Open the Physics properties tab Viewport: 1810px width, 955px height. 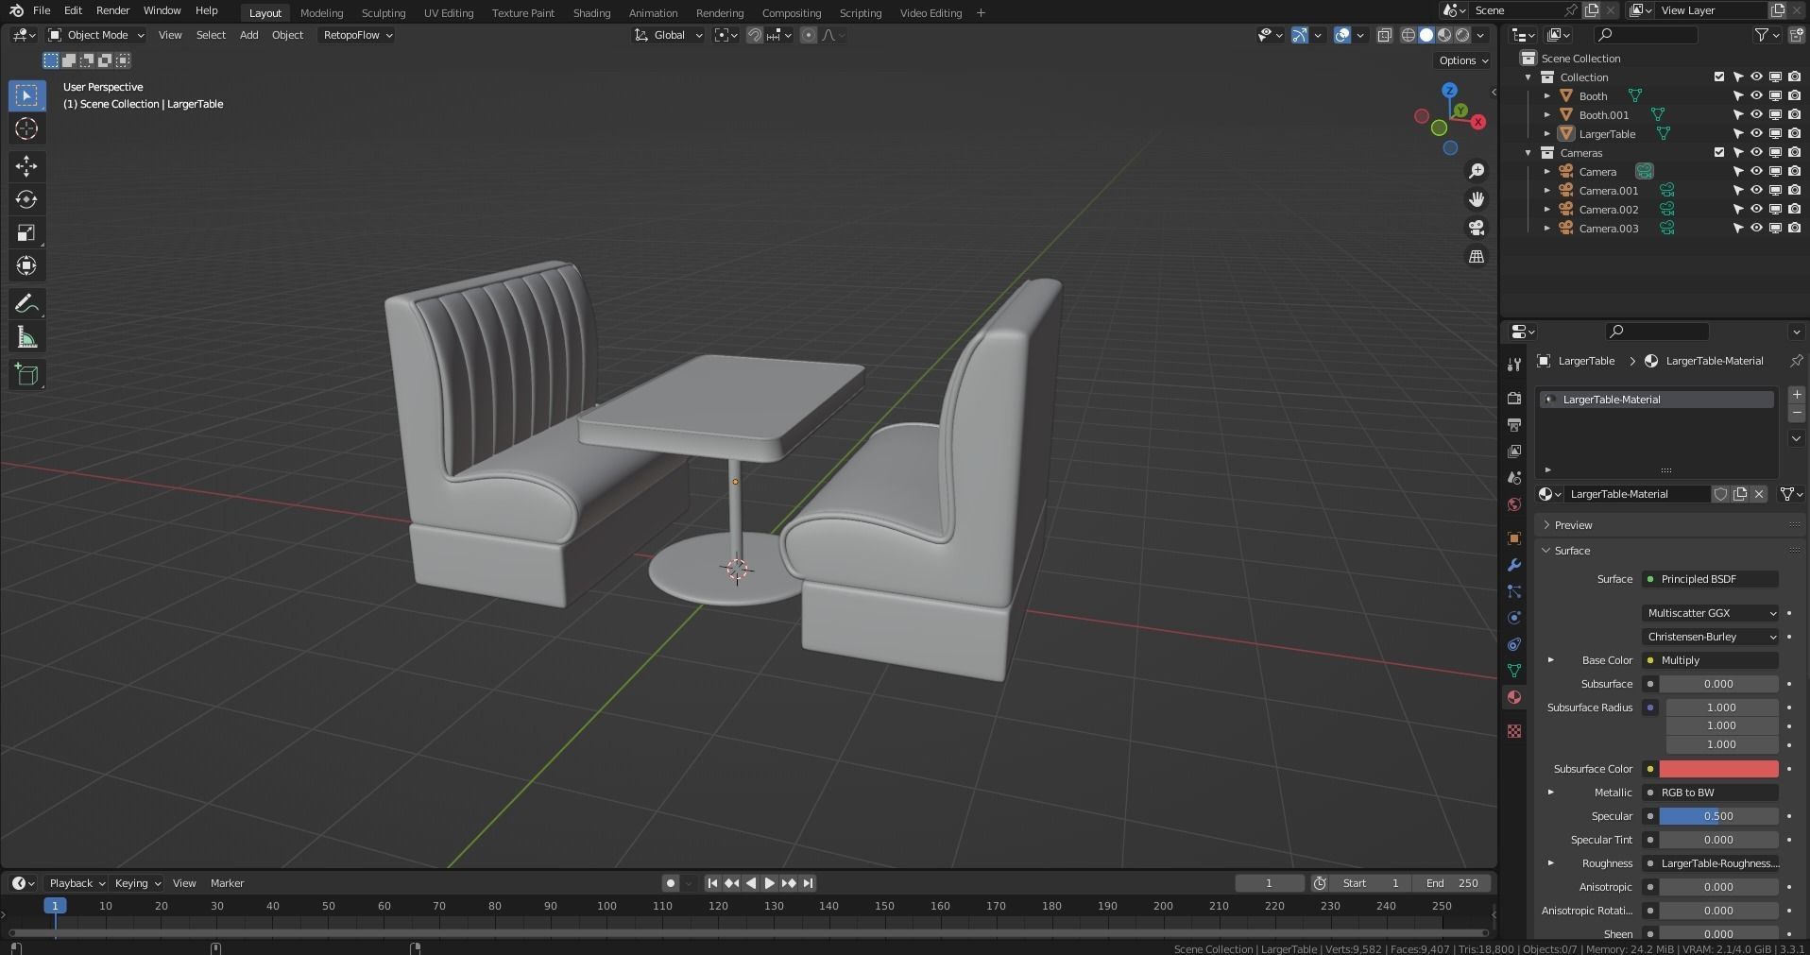point(1514,617)
